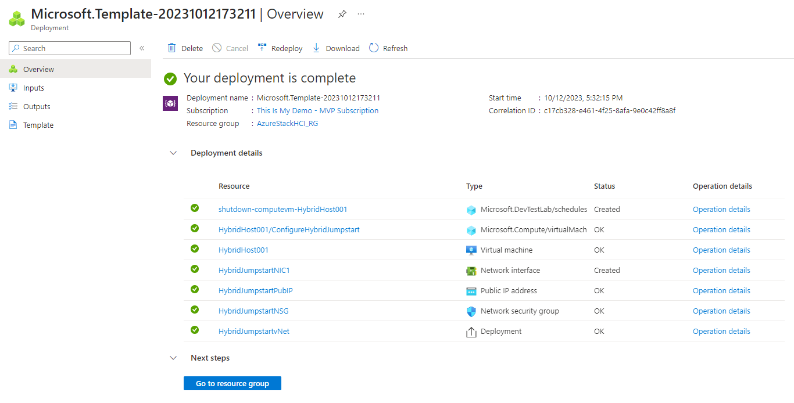Viewport: 794px width, 403px height.
Task: Open HybridHost001 resource link
Action: (244, 250)
